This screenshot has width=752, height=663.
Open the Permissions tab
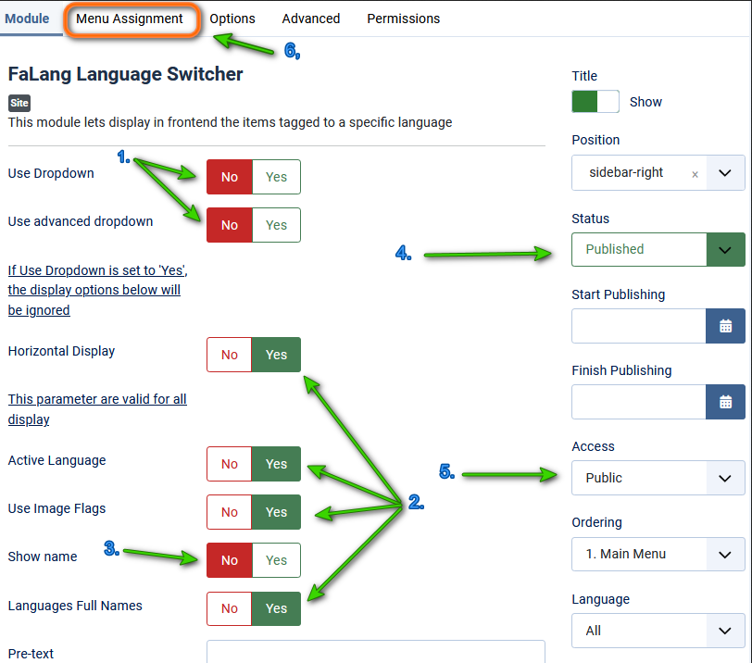404,19
